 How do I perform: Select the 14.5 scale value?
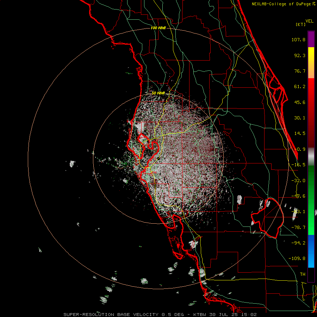coord(300,133)
